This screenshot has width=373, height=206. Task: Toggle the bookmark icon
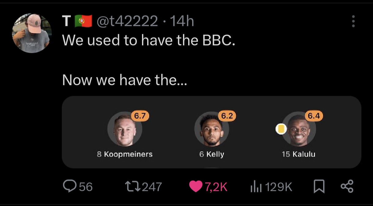coord(319,186)
